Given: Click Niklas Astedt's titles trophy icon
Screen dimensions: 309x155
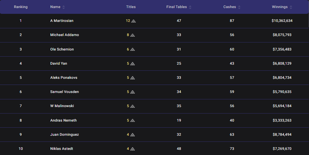Looking at the screenshot, I should coord(133,149).
